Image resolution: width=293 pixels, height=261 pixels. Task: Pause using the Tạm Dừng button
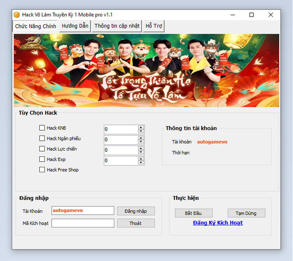(246, 213)
